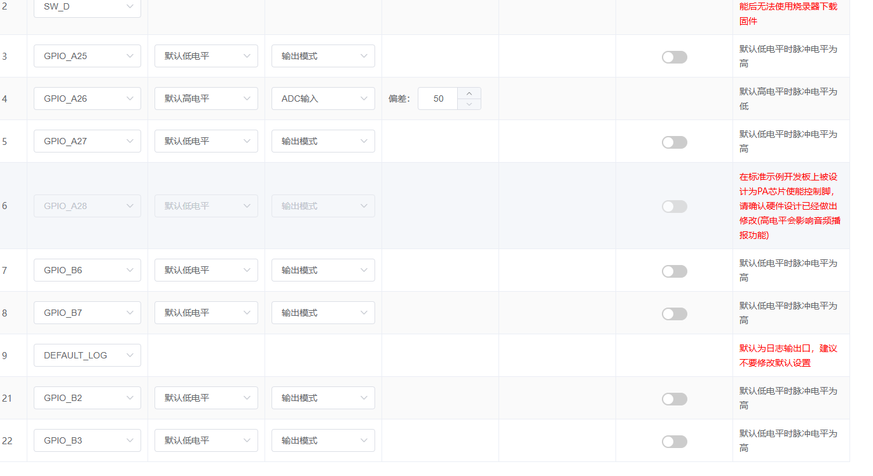Expand 输出模式 dropdown in GPIO_A27 row
This screenshot has height=476, width=873.
pyautogui.click(x=323, y=141)
